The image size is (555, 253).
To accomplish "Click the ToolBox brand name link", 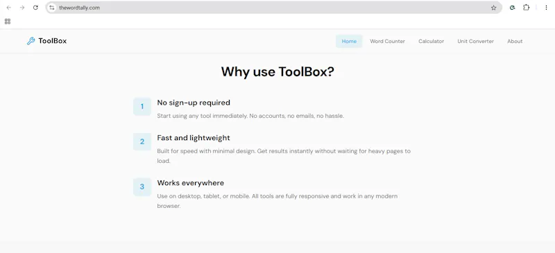I will click(x=53, y=41).
